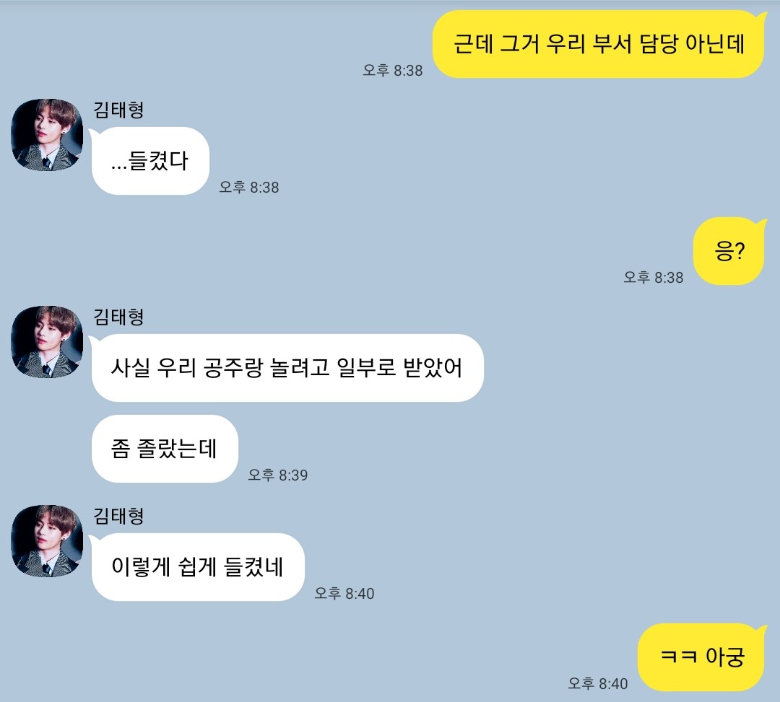780x702 pixels.
Task: Select the '이렇게 쉽게 들켰네' message bubble
Action: coord(197,567)
